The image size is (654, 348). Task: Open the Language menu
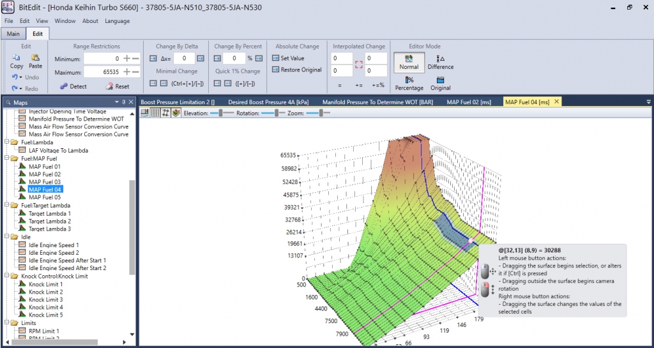coord(118,21)
